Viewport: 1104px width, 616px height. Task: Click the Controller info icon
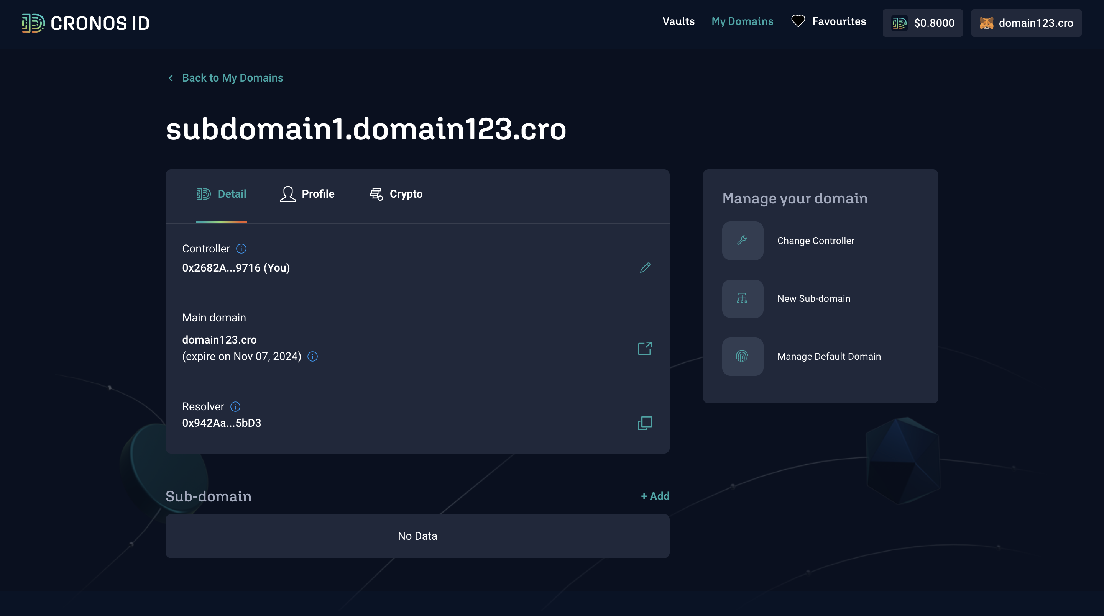pos(241,249)
